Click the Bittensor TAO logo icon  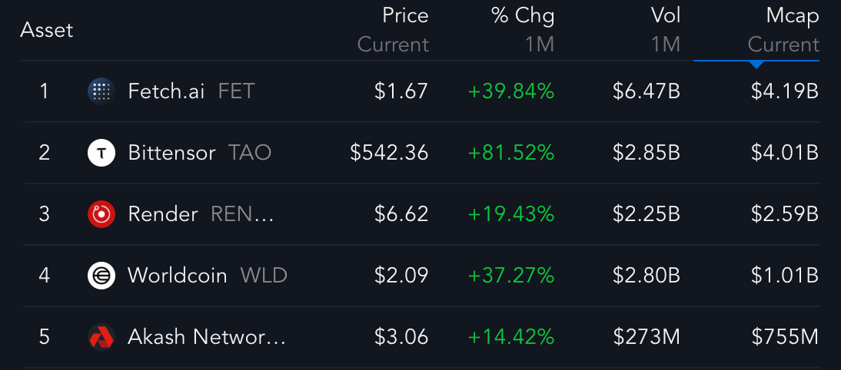coord(101,153)
